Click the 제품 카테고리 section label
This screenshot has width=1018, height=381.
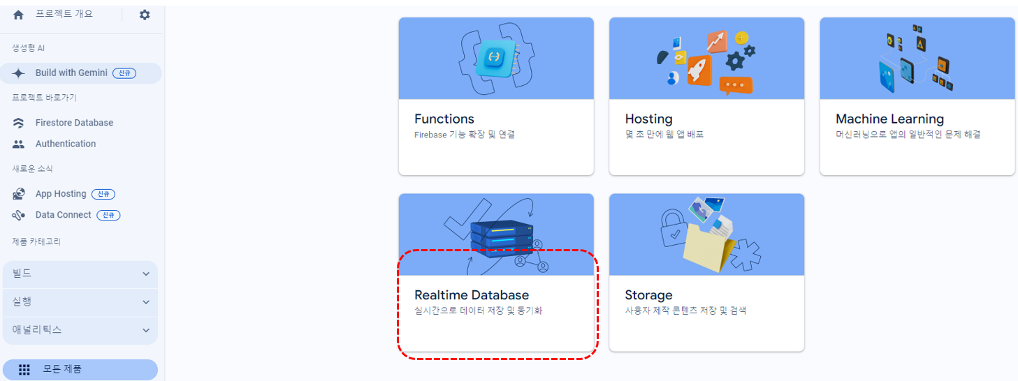click(x=36, y=242)
